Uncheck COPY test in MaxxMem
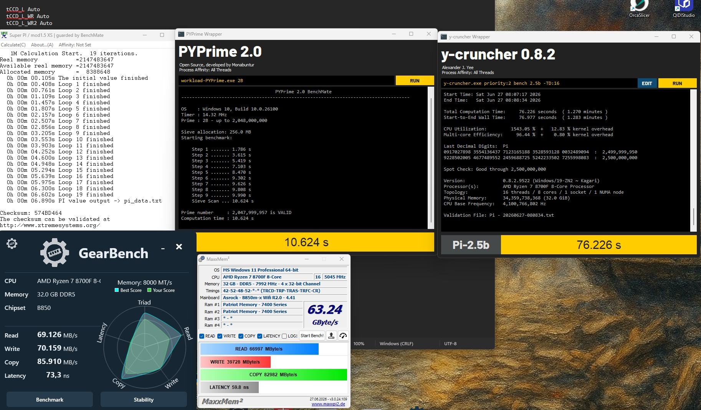The height and width of the screenshot is (410, 701). coord(241,336)
